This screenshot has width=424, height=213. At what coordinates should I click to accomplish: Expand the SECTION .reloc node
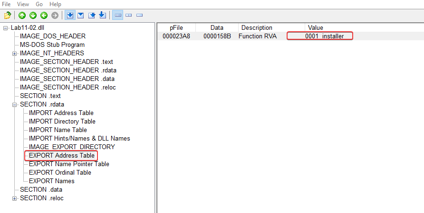tap(14, 198)
